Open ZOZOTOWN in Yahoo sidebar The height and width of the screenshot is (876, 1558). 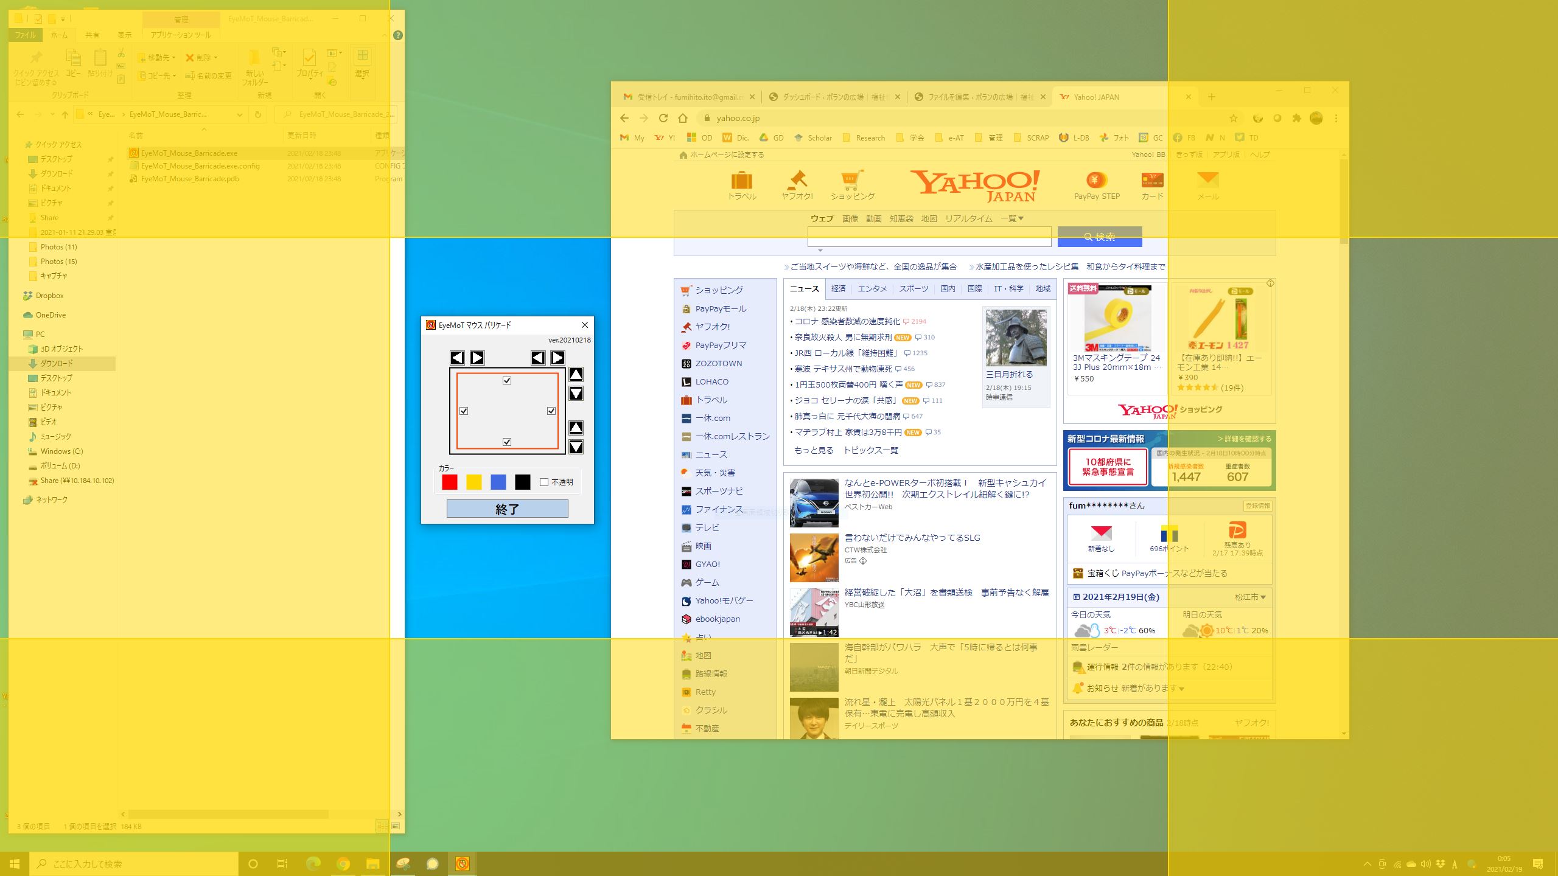[x=719, y=363]
